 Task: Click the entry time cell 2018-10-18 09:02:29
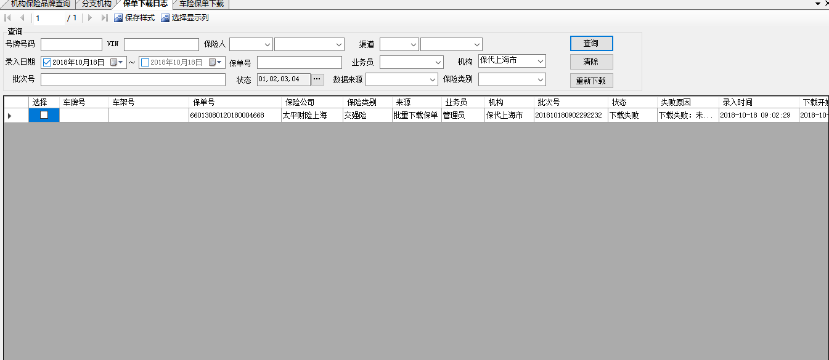[x=759, y=115]
